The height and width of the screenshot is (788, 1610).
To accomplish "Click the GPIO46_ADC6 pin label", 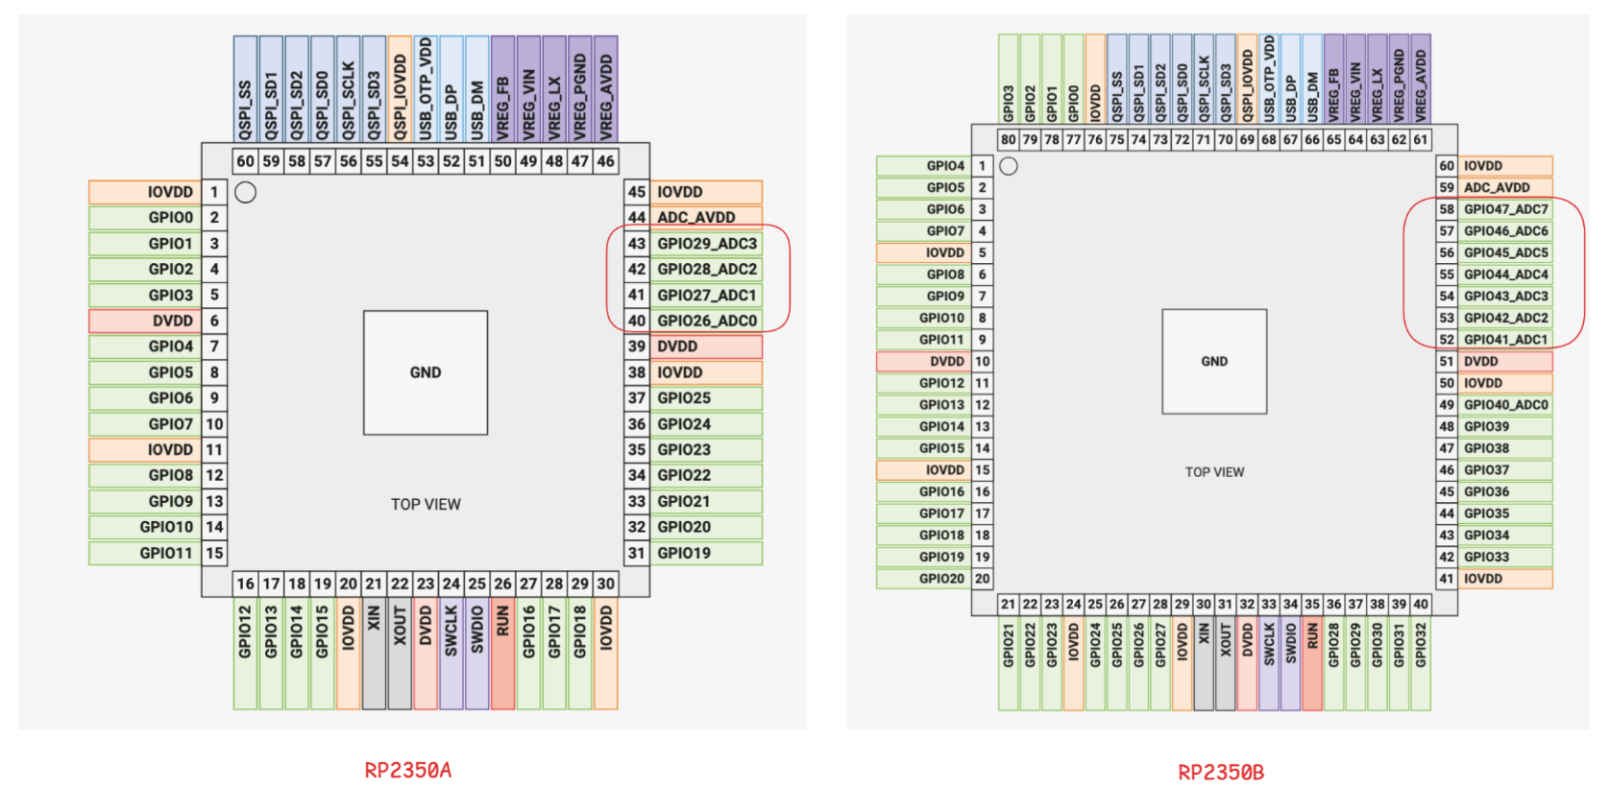I will [x=1505, y=231].
